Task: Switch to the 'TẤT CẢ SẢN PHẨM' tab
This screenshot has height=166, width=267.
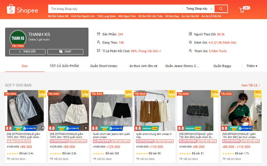Action: click(64, 66)
